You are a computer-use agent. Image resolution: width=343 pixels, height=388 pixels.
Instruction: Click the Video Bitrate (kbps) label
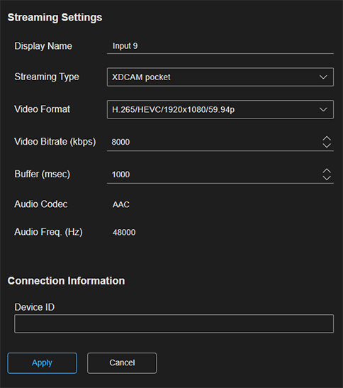tap(55, 142)
